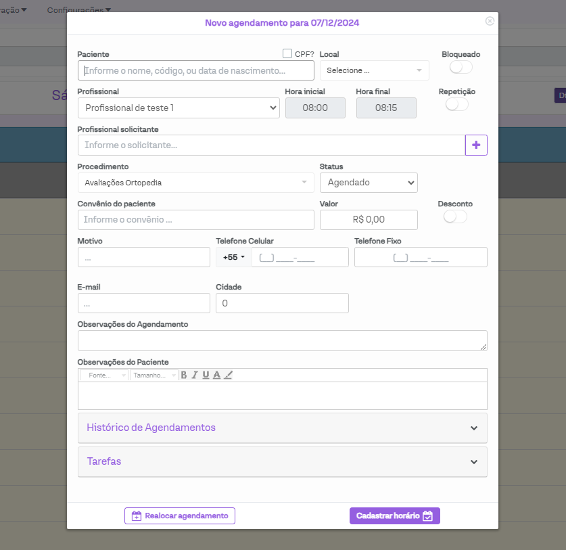Click the underline formatting icon

tap(206, 375)
